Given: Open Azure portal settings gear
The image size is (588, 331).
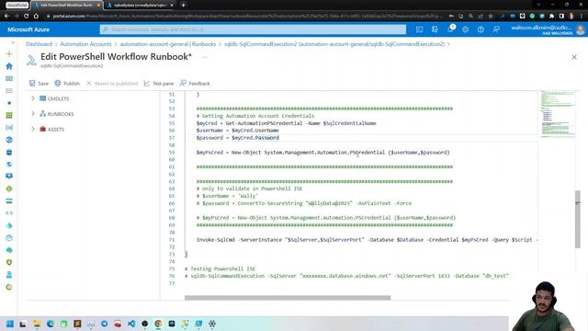Looking at the screenshot, I should [466, 29].
